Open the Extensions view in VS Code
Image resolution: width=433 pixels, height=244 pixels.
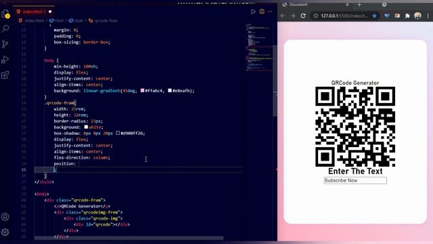point(5,75)
